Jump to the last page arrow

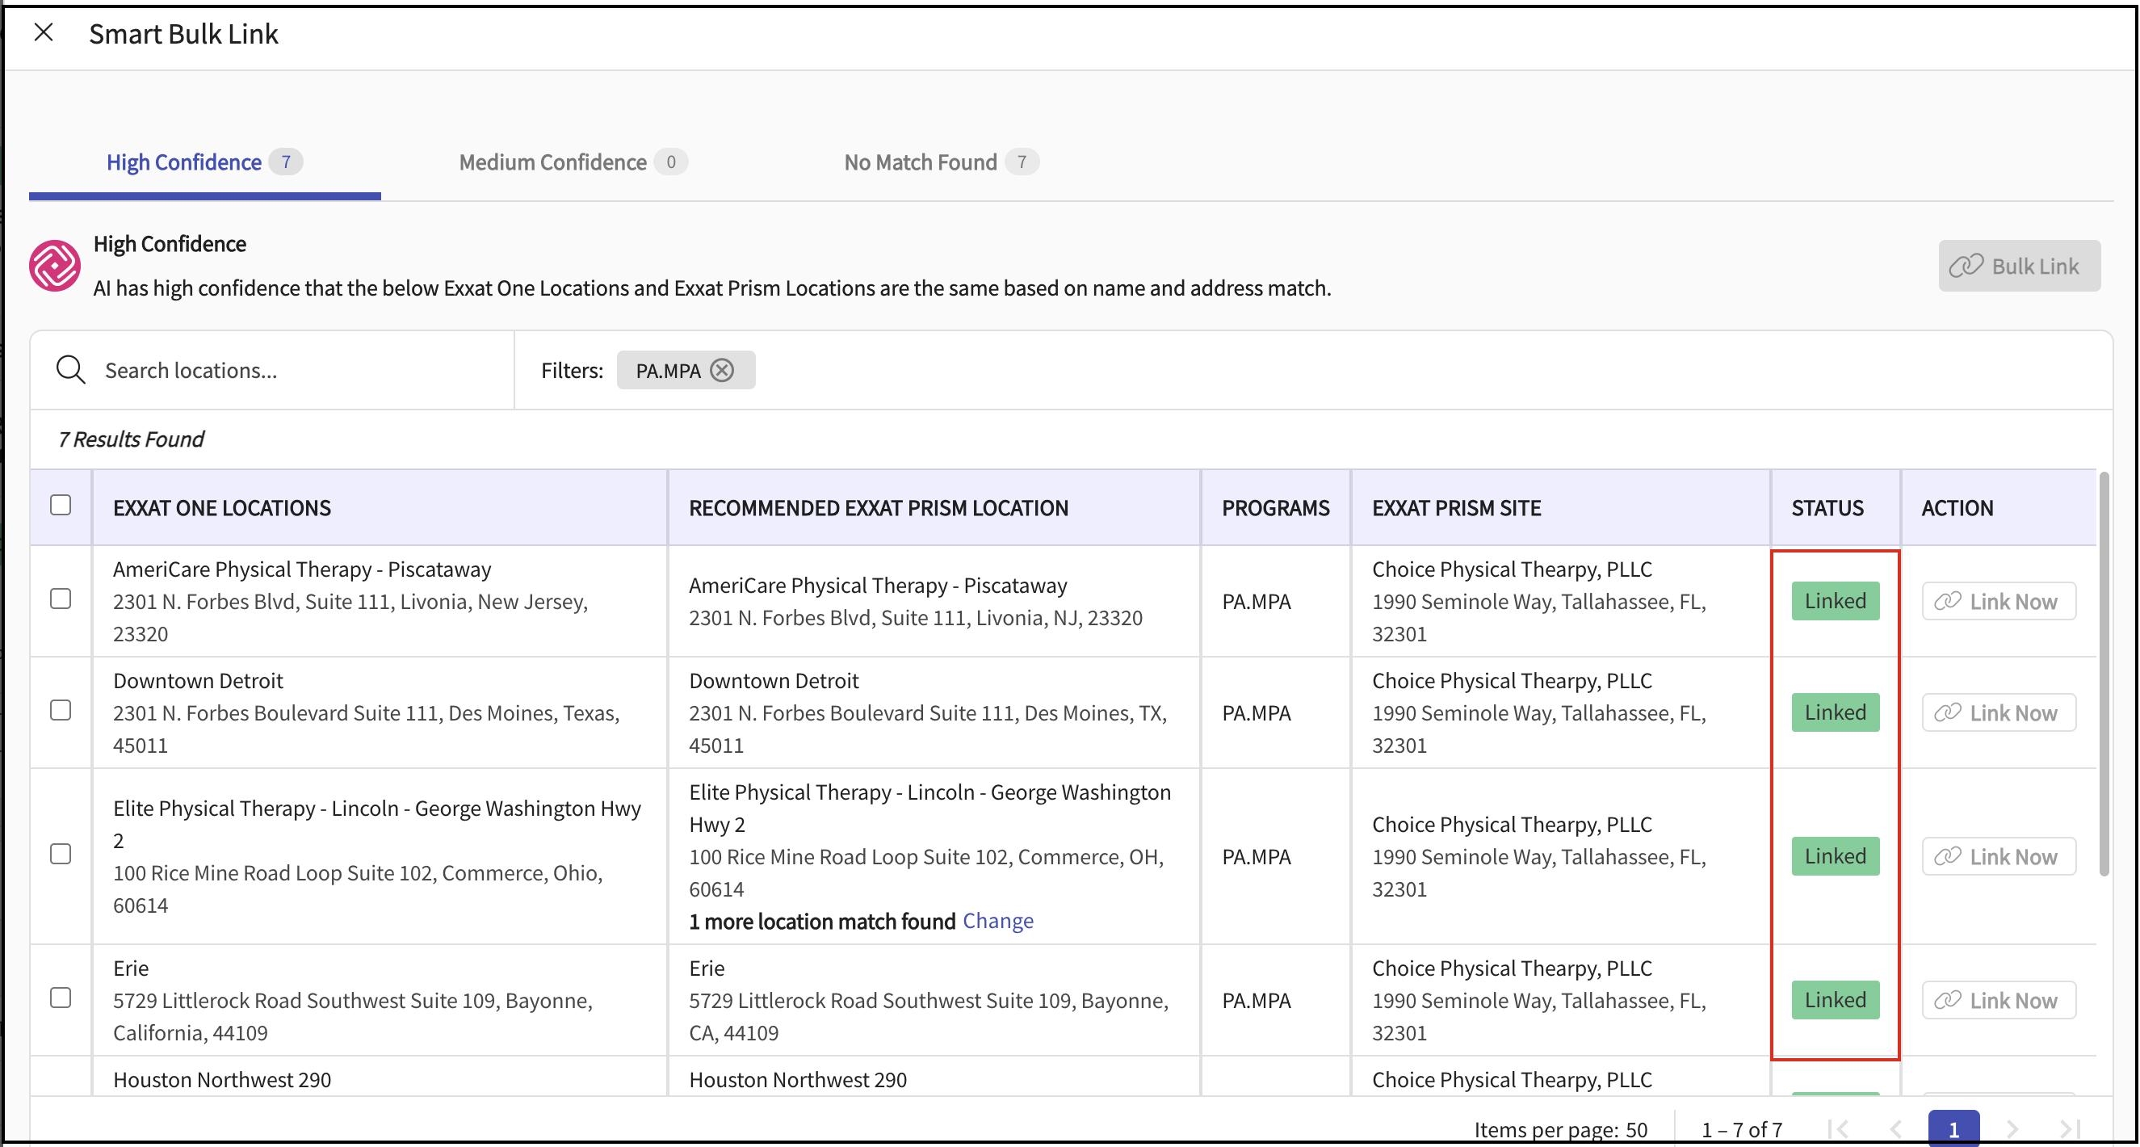coord(2070,1128)
